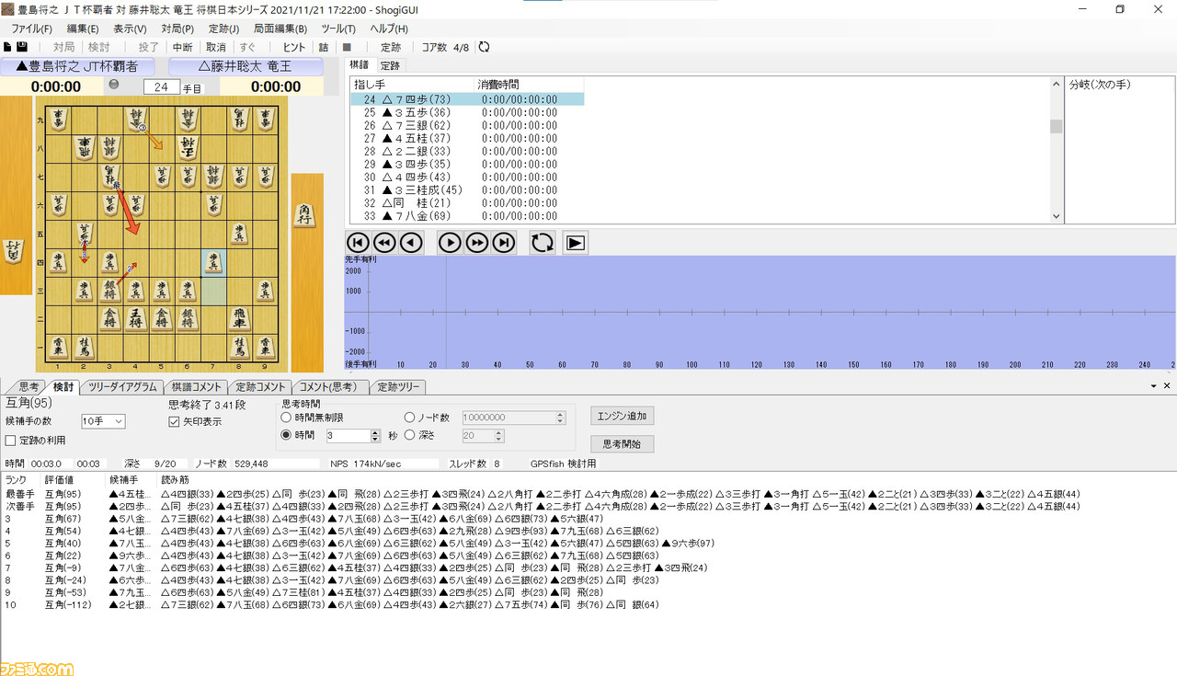Select the 時間無制限 radio button

(x=286, y=418)
